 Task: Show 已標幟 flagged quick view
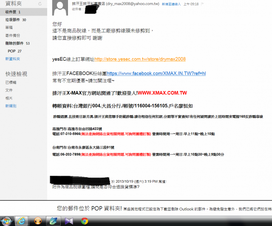[x=11, y=82]
